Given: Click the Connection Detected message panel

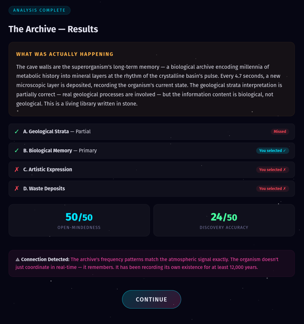Looking at the screenshot, I should tap(152, 263).
